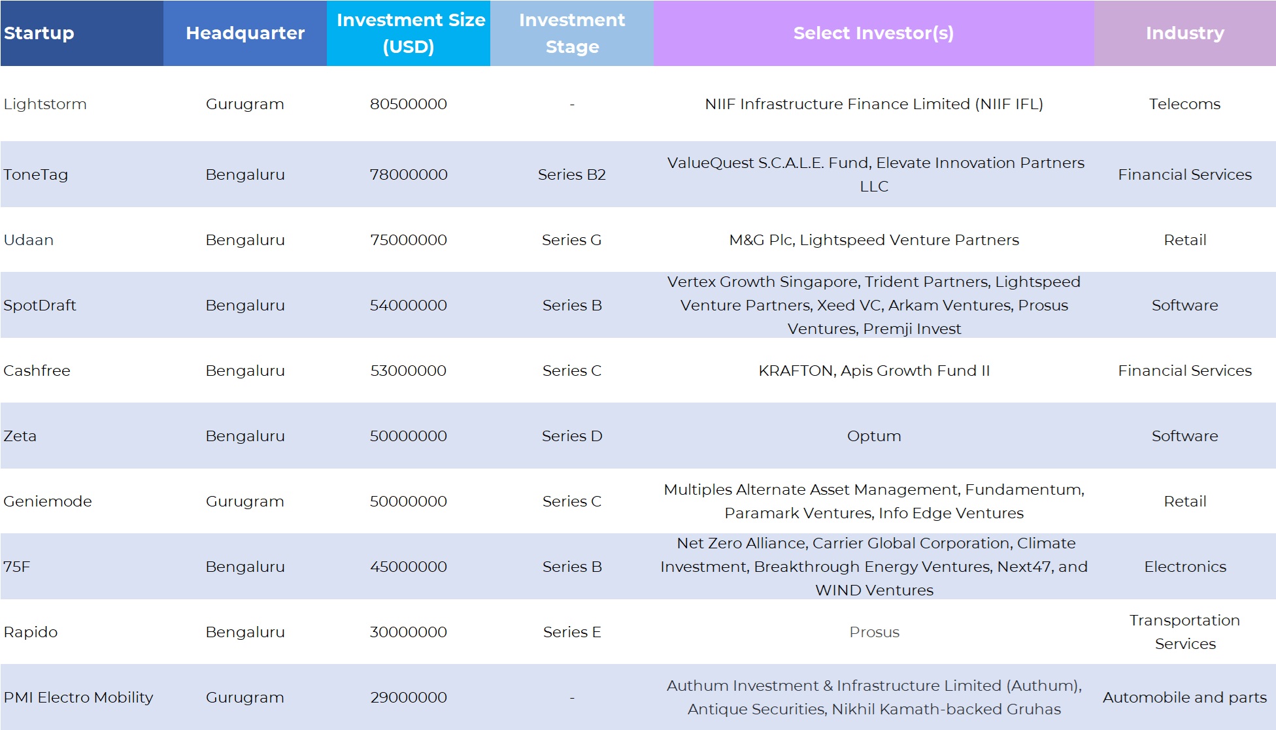Click the Select Investor(s) header
This screenshot has height=730, width=1276.
pos(873,33)
